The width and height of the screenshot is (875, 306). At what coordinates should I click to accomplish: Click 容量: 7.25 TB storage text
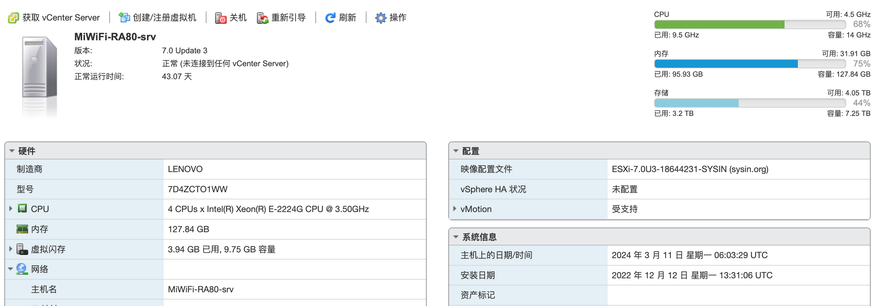click(848, 113)
